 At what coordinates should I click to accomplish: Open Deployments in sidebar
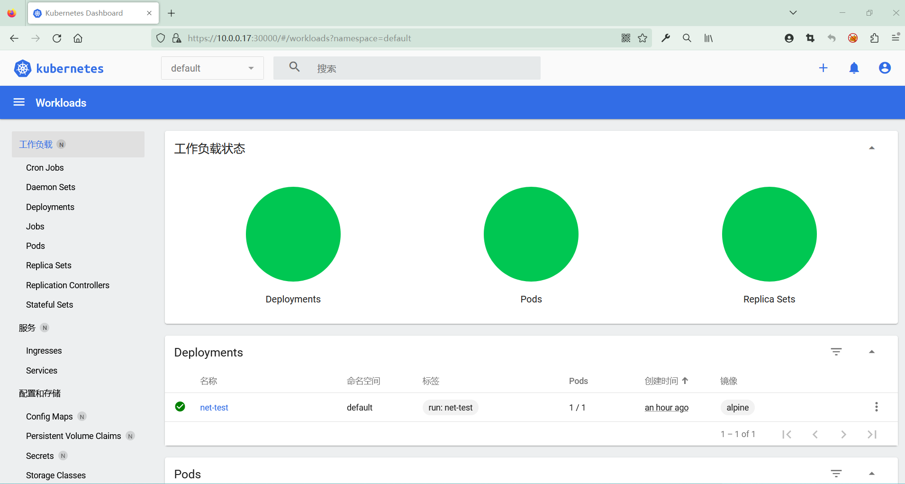[50, 207]
